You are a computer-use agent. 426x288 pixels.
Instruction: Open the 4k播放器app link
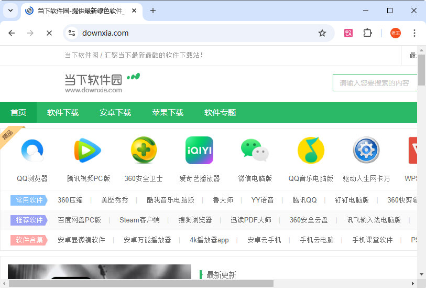(209, 240)
